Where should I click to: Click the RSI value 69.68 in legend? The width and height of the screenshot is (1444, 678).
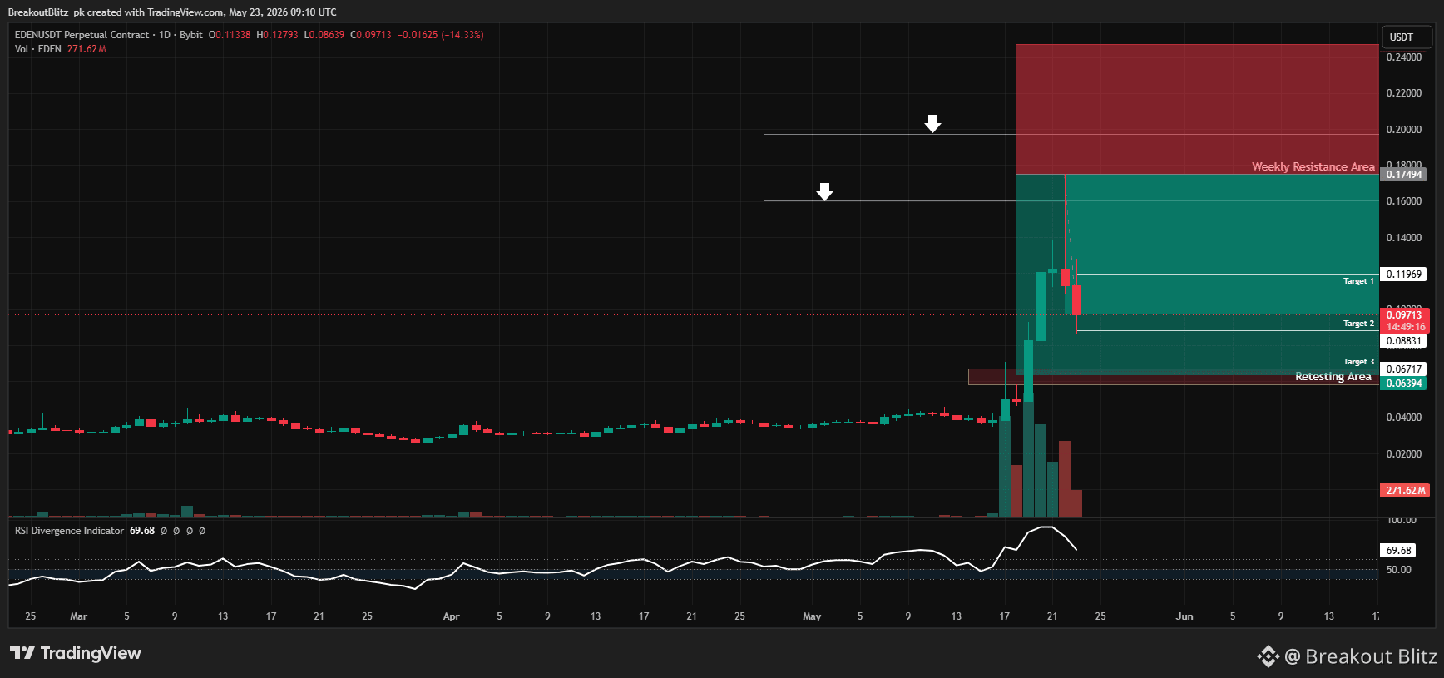142,531
